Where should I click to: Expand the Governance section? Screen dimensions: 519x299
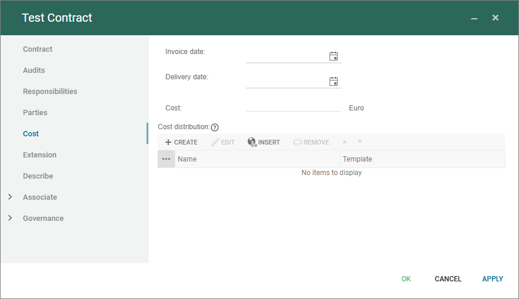click(x=10, y=219)
